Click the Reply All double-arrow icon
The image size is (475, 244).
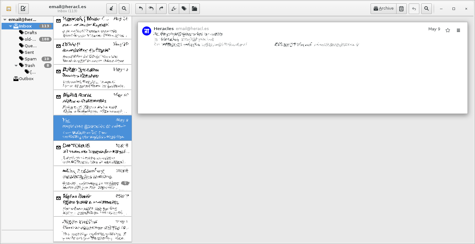pos(151,9)
